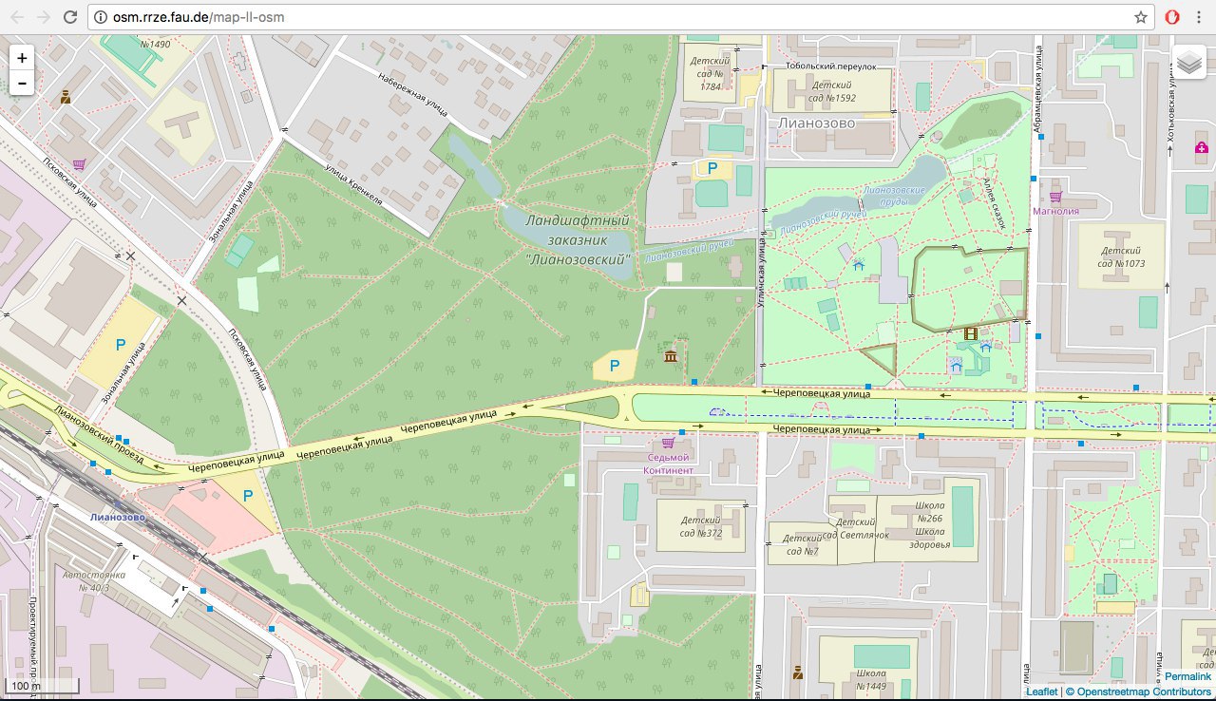This screenshot has height=701, width=1216.
Task: Open the Openstreetmap Contributors link
Action: [x=1143, y=692]
